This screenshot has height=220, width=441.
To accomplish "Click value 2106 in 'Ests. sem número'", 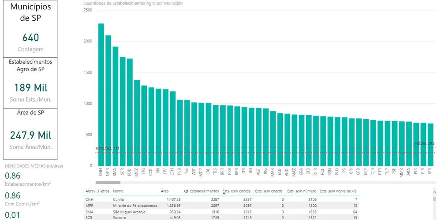I will (x=313, y=199).
